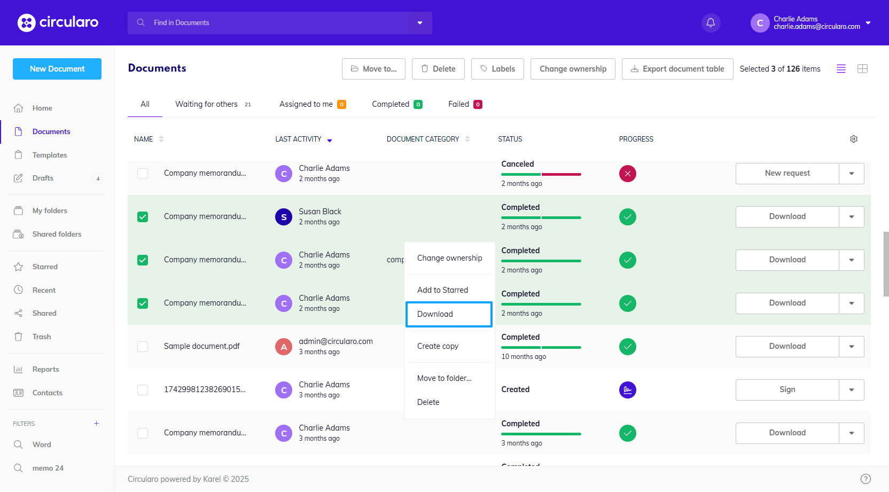Switch to the Waiting for others tab

coord(207,104)
